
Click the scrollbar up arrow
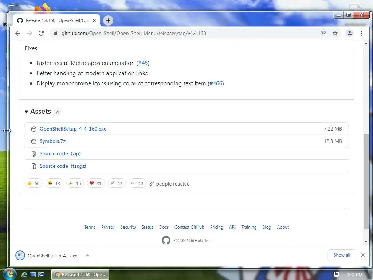[x=366, y=44]
